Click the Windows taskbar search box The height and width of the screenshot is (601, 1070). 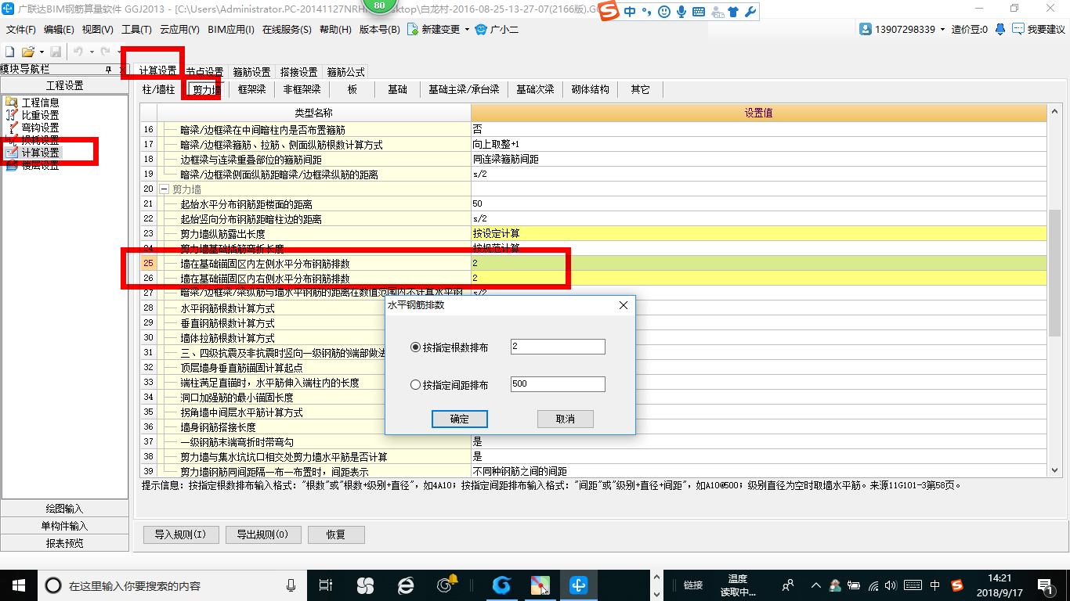click(x=172, y=585)
